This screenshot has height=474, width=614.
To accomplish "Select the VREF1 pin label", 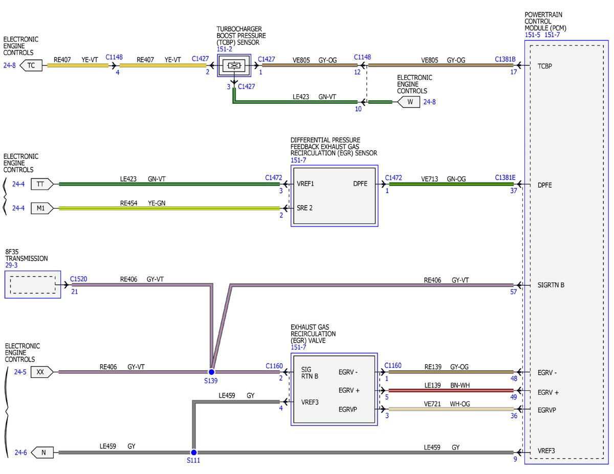I will coord(306,184).
